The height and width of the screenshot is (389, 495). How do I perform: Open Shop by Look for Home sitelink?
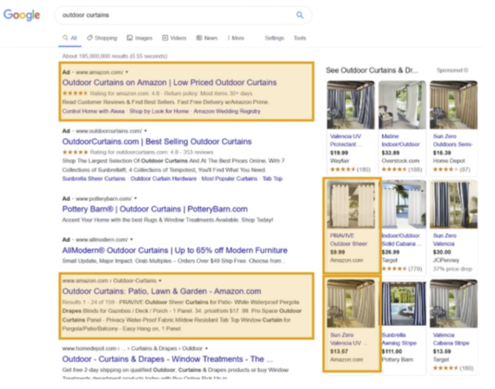point(159,111)
